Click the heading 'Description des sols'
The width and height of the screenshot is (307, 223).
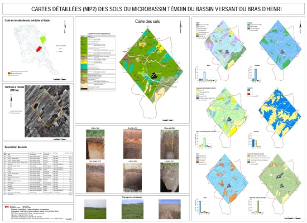click(16, 147)
